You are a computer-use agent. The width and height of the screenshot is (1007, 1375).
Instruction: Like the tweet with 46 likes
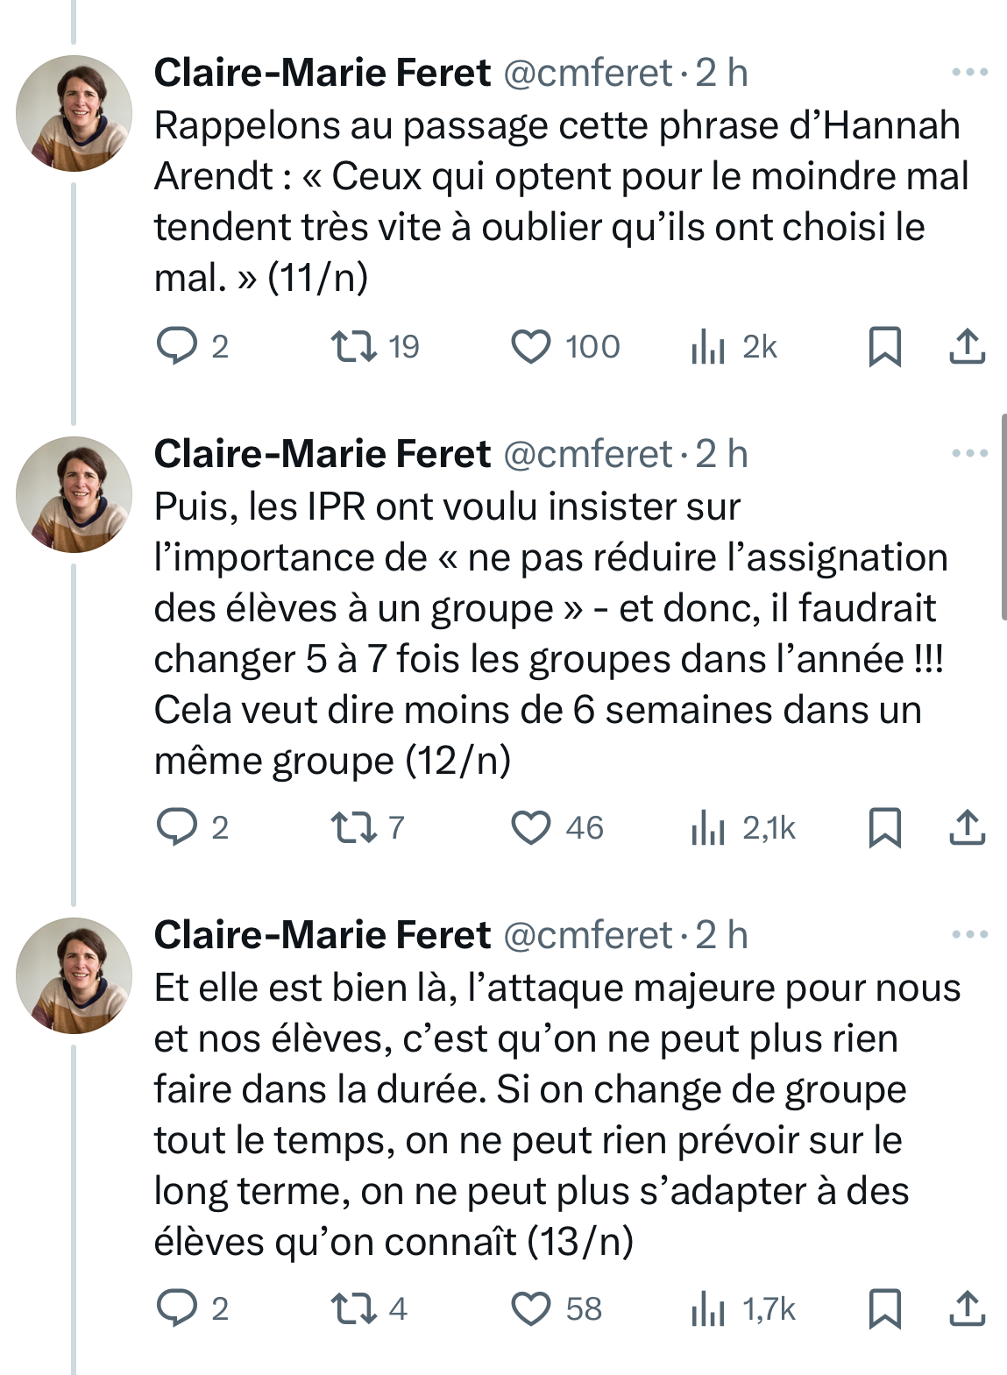click(x=531, y=826)
